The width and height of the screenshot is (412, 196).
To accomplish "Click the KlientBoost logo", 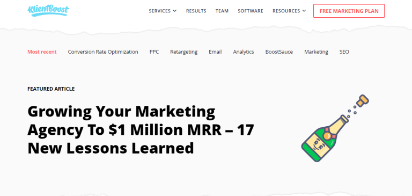I will [x=48, y=11].
